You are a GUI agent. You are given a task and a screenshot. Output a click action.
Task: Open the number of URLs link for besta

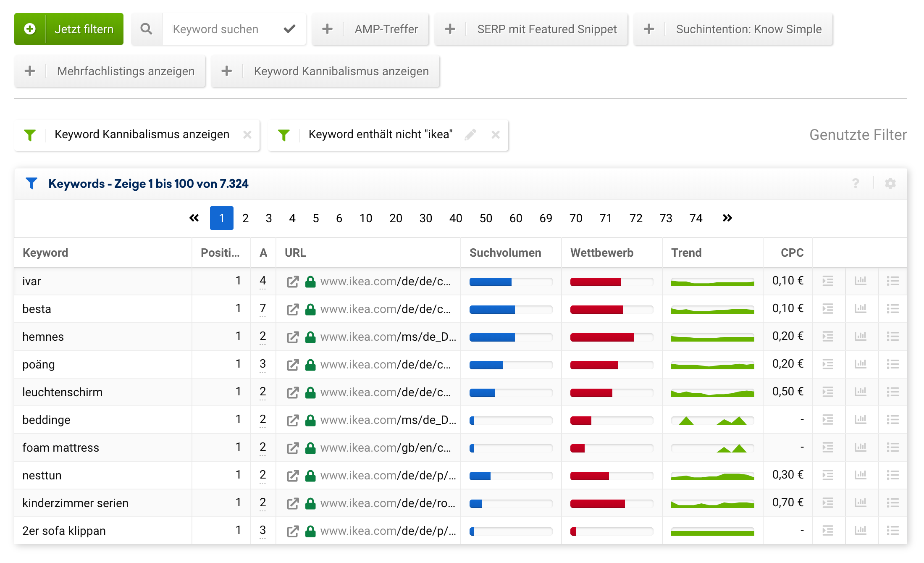263,309
